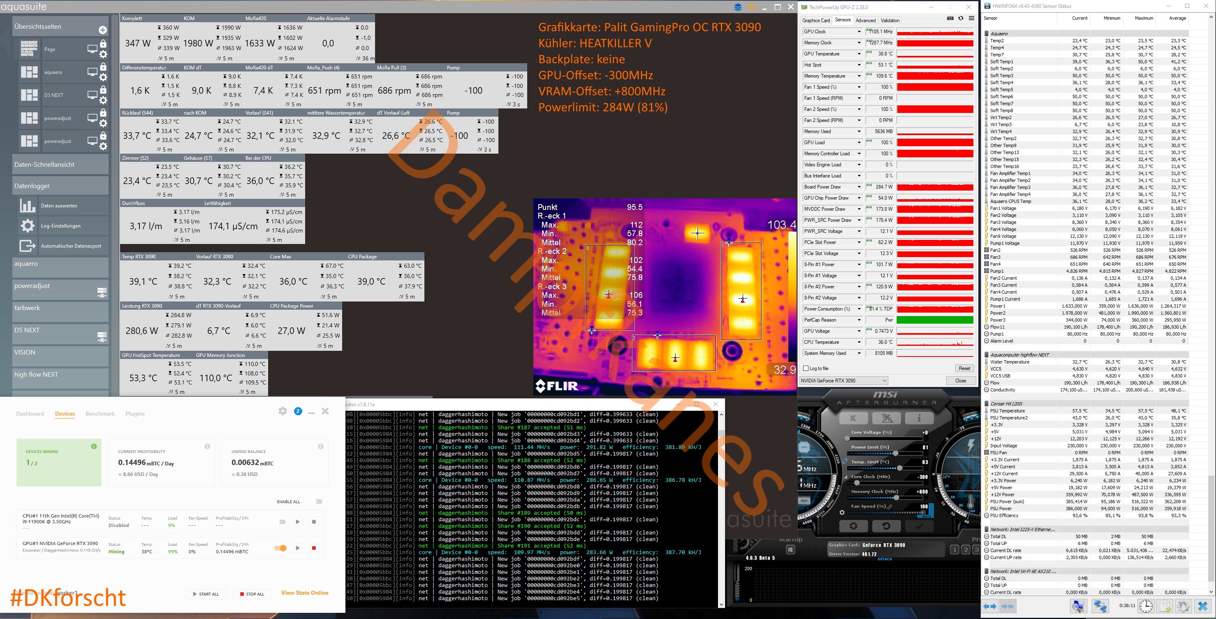Open NiceHash settings gear

point(283,411)
